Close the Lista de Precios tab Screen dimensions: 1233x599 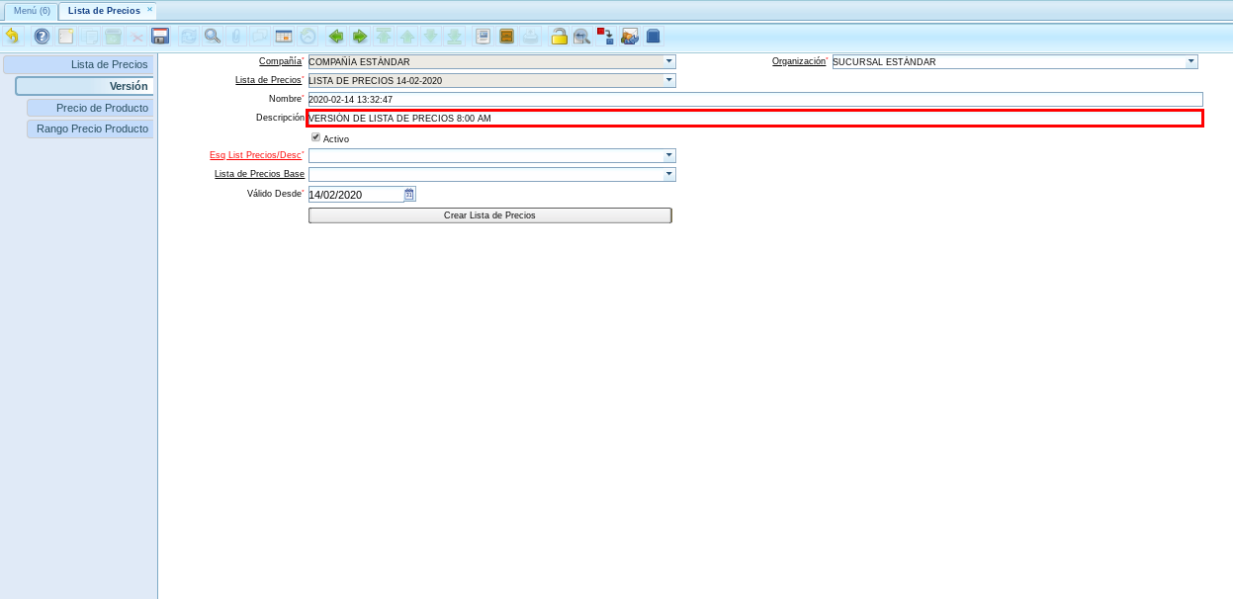[x=149, y=10]
